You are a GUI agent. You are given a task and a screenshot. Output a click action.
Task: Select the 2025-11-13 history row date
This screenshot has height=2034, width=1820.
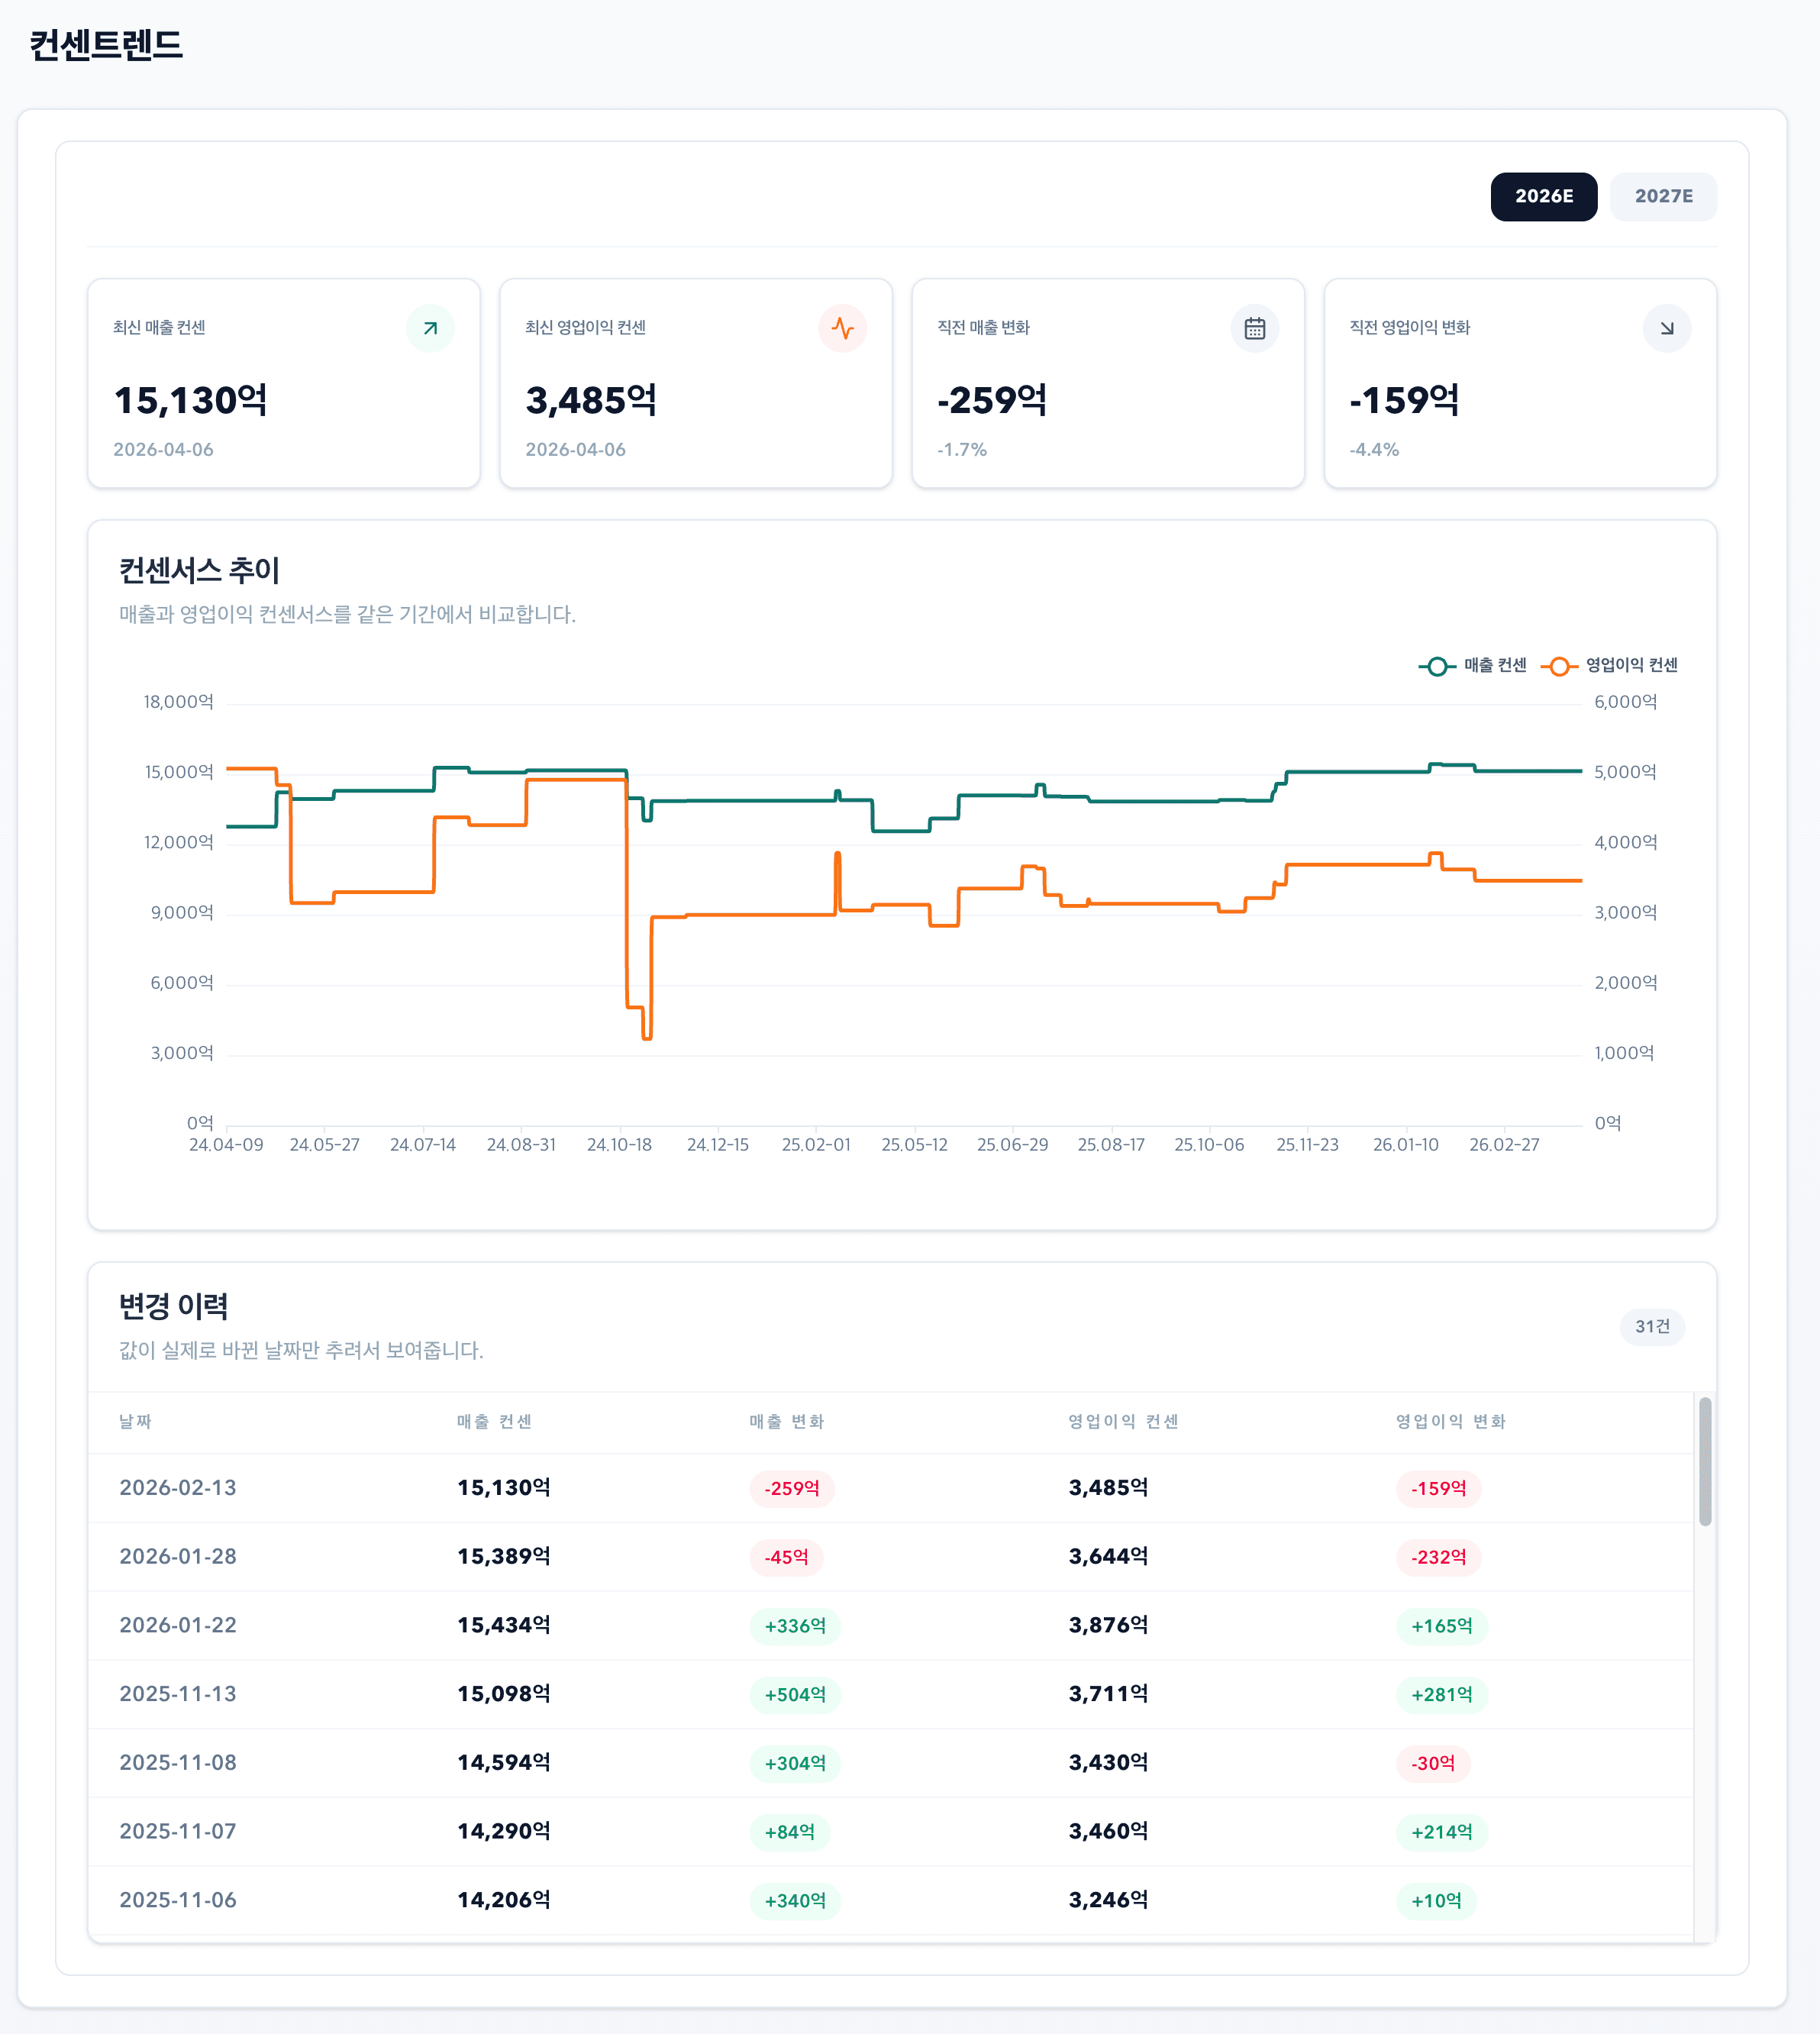pos(178,1694)
